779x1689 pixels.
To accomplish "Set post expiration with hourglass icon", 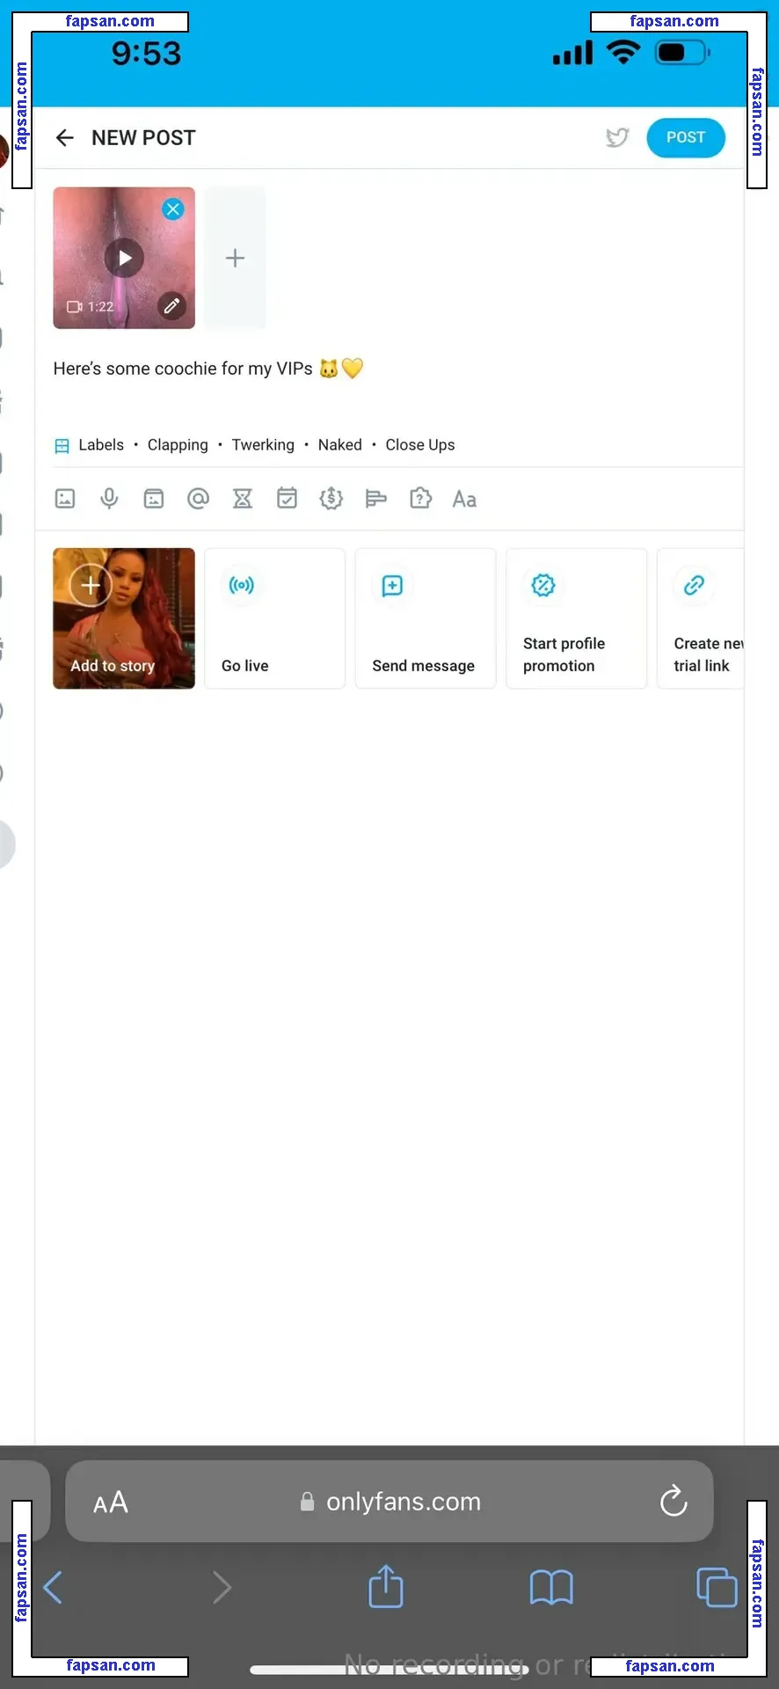I will pyautogui.click(x=243, y=499).
